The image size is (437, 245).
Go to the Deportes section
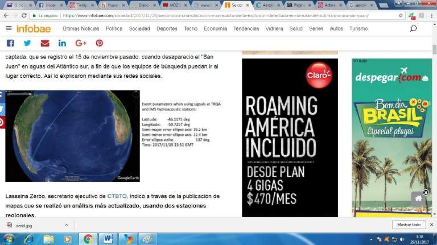coord(167,28)
